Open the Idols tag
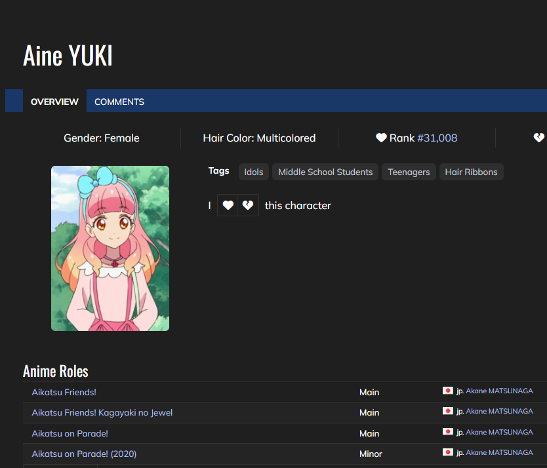 [254, 172]
